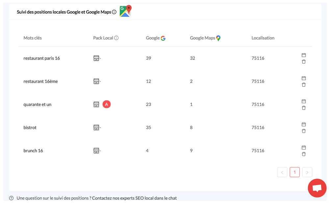Open the calendar icon for brunch 16
This screenshot has width=329, height=203.
point(304,147)
